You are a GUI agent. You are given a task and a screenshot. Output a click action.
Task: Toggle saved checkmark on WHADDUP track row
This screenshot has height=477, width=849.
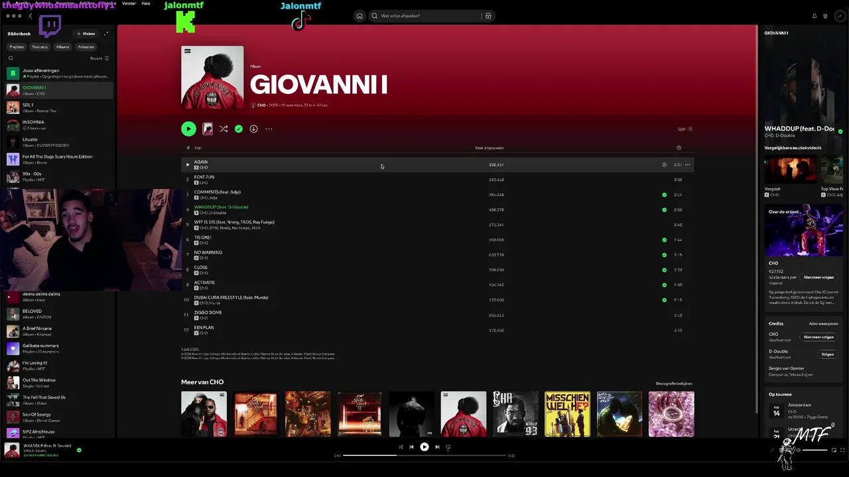(664, 210)
